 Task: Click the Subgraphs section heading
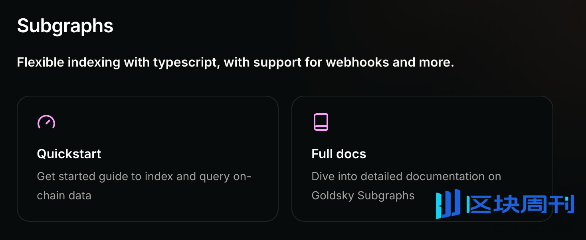click(x=65, y=26)
